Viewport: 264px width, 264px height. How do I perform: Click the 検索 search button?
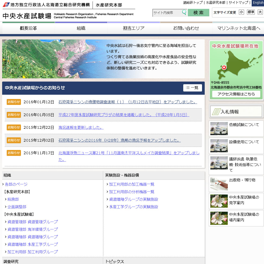198,13
